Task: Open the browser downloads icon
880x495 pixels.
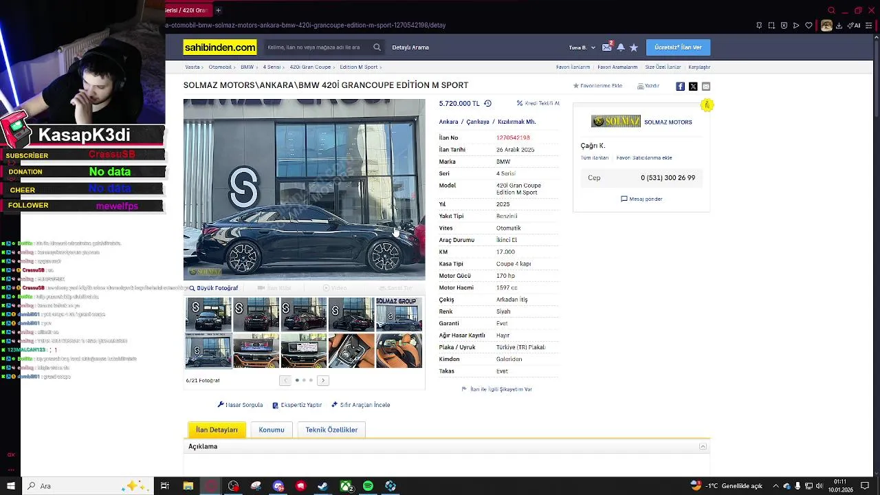Action: (839, 25)
